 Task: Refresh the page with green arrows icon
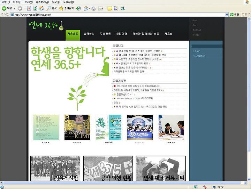[35, 8]
